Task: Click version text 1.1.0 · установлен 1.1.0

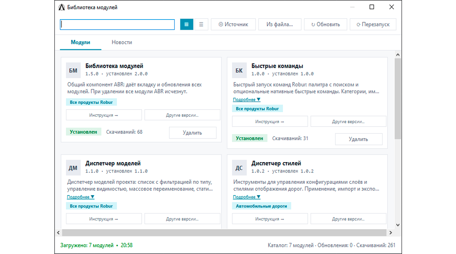Action: pos(117,171)
